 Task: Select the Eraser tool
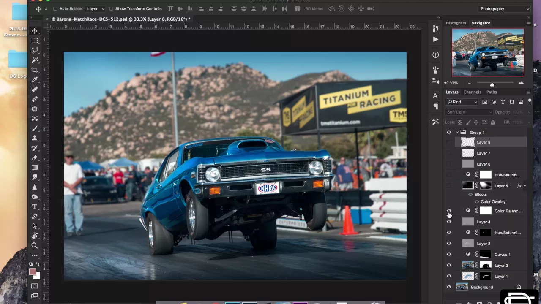pyautogui.click(x=35, y=157)
